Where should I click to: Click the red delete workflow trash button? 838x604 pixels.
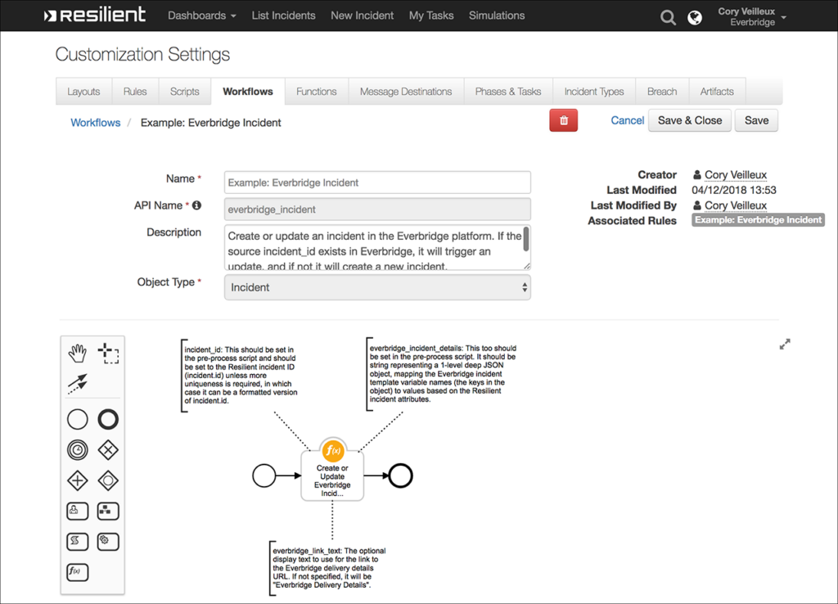[563, 120]
